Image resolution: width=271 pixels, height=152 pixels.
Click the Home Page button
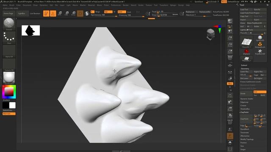click(8, 14)
